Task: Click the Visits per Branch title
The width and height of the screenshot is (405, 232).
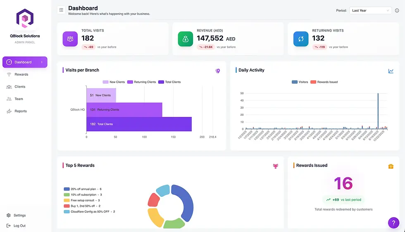Action: [82, 70]
